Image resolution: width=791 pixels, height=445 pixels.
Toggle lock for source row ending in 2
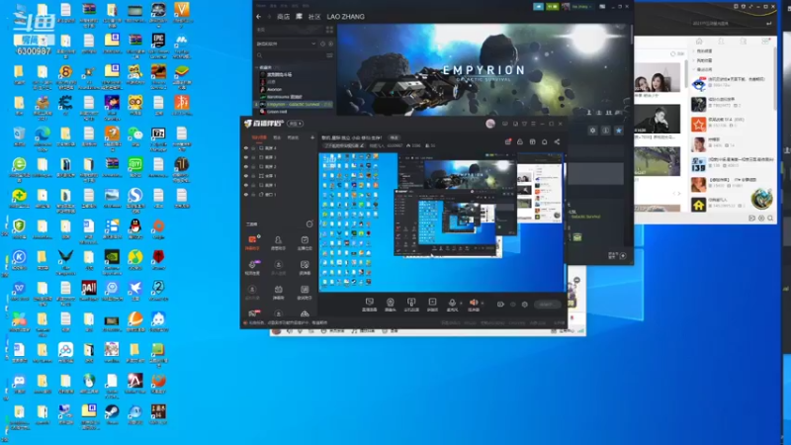253,166
